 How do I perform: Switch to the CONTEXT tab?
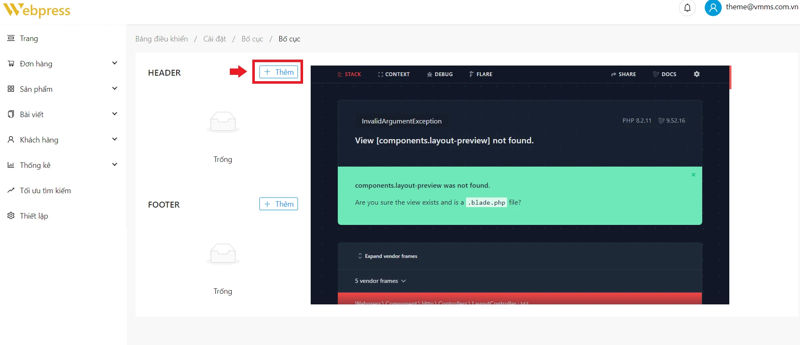point(394,74)
